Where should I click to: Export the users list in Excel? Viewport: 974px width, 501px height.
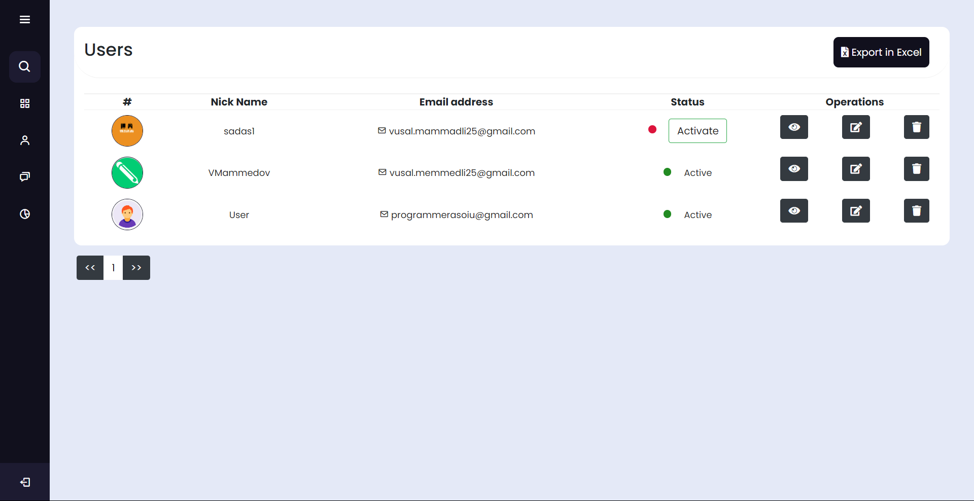click(881, 52)
